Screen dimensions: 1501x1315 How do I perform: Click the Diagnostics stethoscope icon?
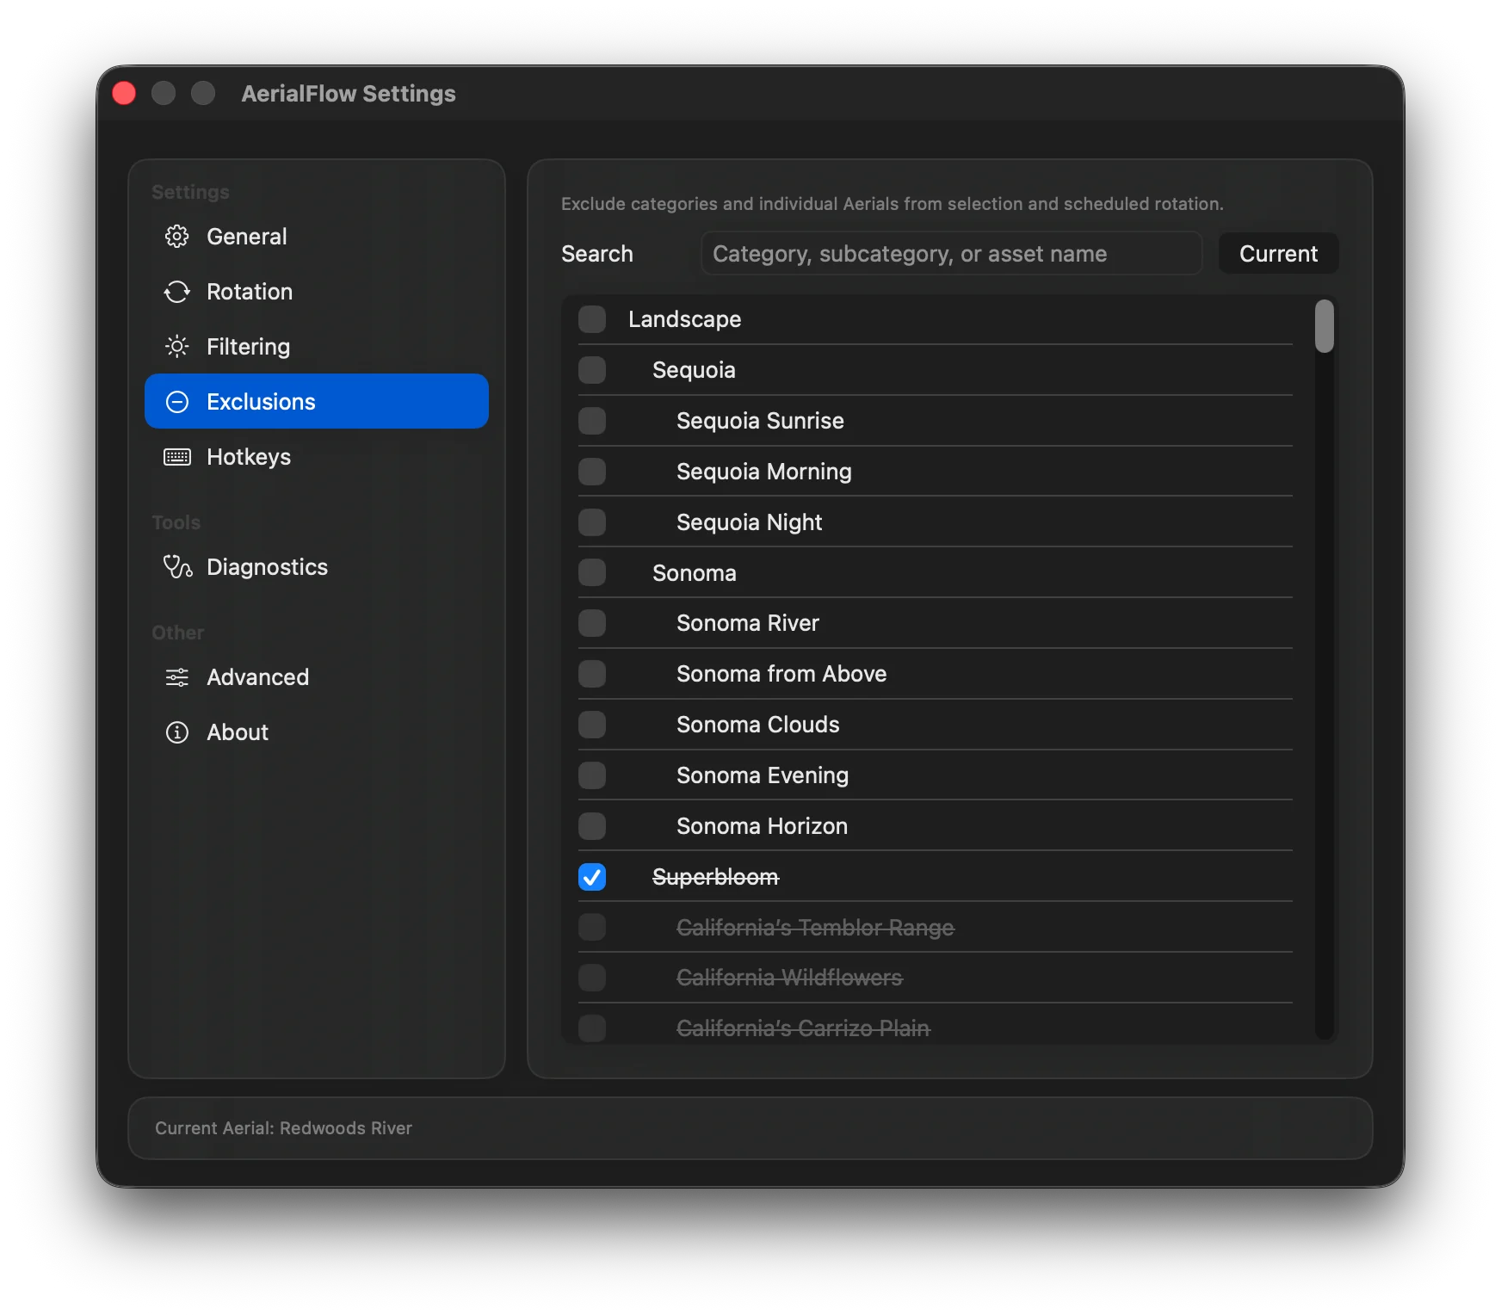click(x=176, y=566)
